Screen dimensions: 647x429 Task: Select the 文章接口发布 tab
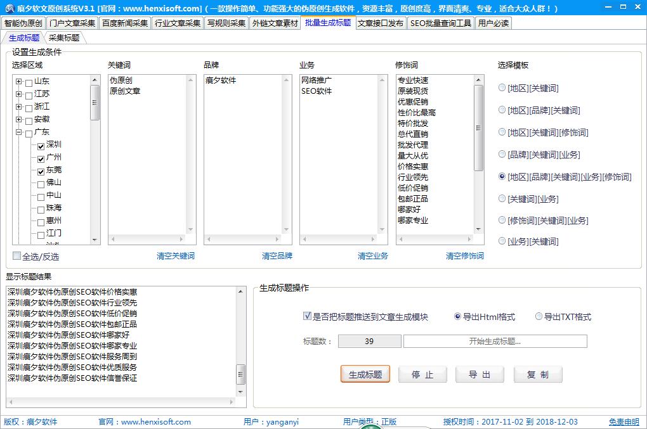(381, 23)
